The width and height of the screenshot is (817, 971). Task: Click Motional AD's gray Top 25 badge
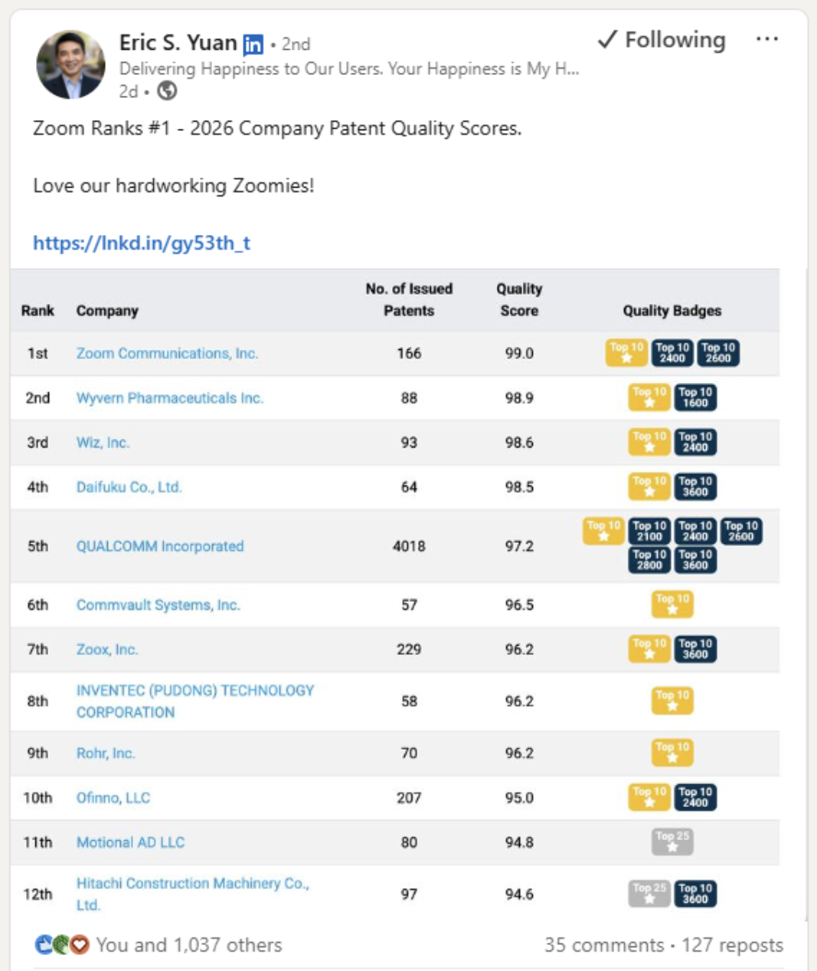[x=672, y=841]
